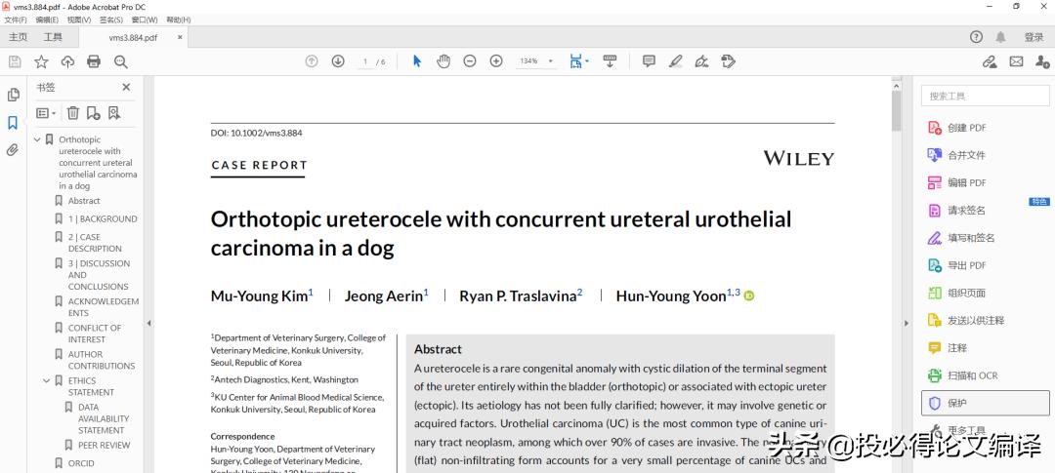Toggle the bookmarks panel icon

coord(12,122)
